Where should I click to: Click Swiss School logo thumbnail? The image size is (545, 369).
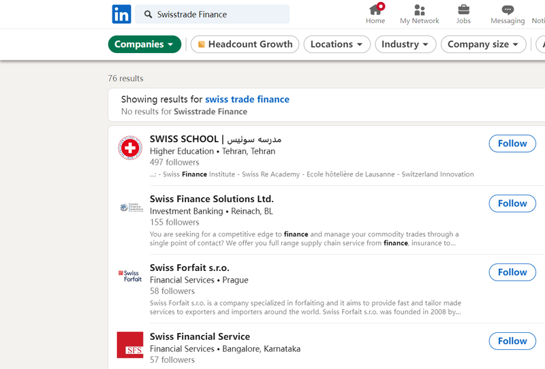tap(130, 148)
